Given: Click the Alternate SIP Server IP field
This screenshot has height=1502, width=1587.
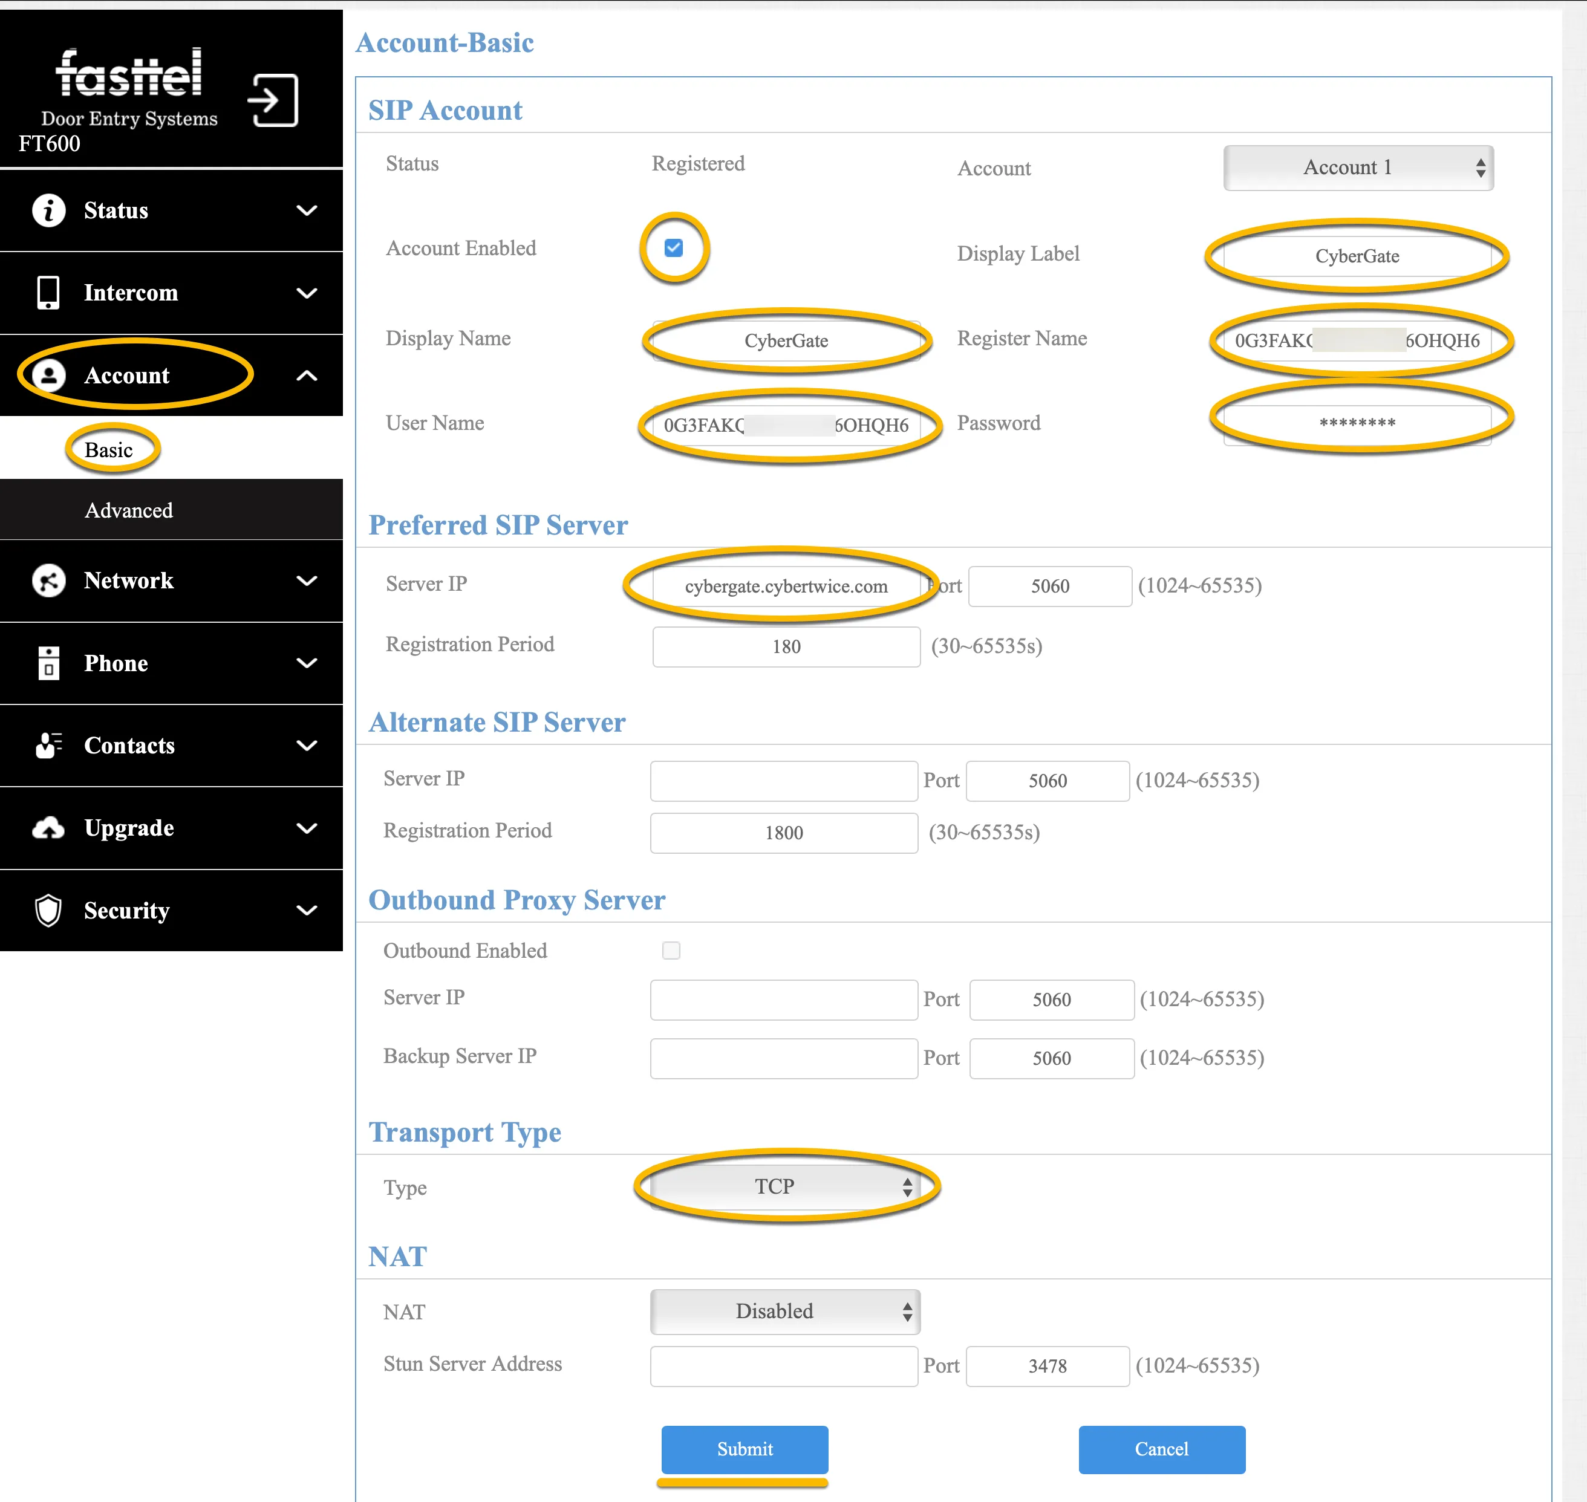Looking at the screenshot, I should 784,781.
